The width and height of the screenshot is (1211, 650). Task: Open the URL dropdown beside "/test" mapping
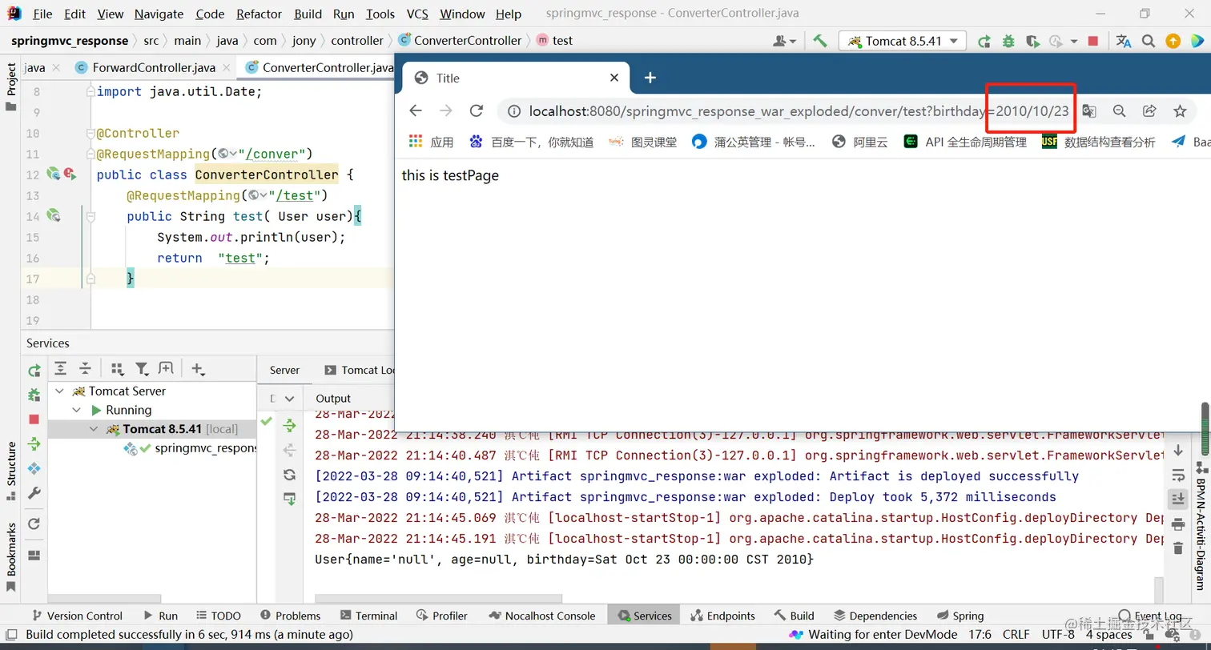coord(257,196)
